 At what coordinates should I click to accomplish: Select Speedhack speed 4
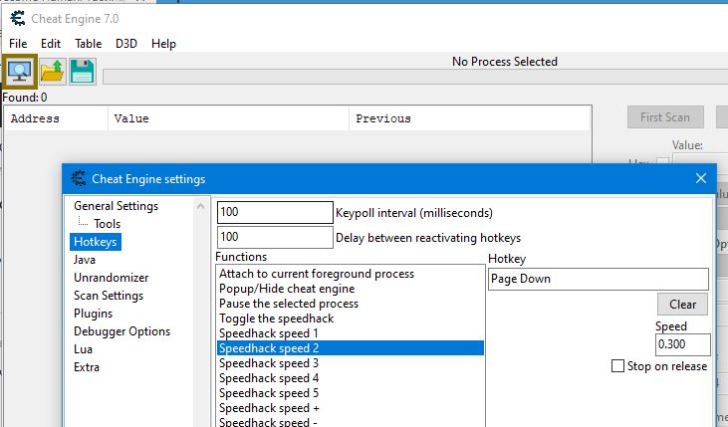351,378
